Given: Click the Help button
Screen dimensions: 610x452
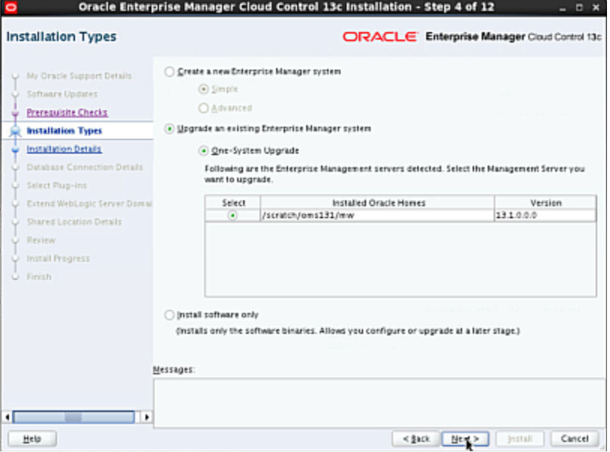Looking at the screenshot, I should point(32,438).
